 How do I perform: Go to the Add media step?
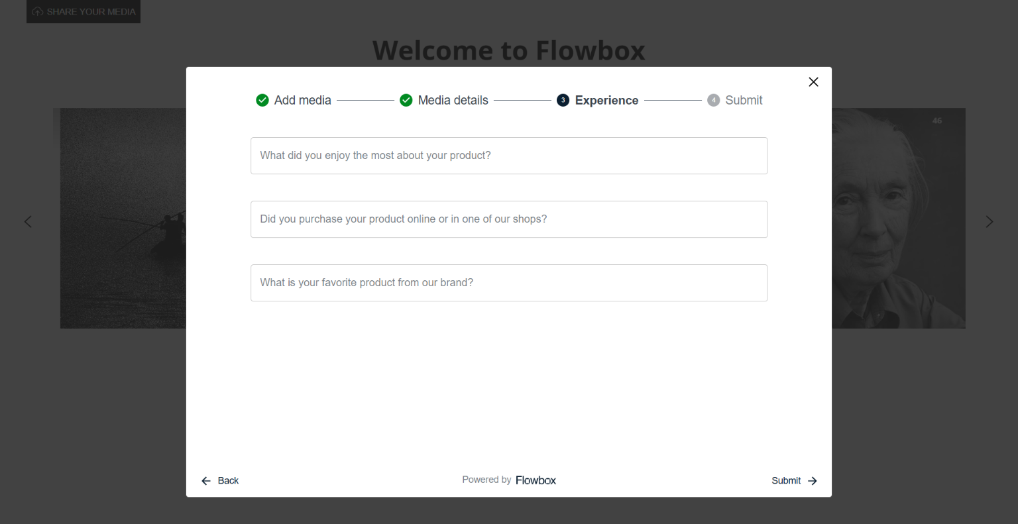302,101
